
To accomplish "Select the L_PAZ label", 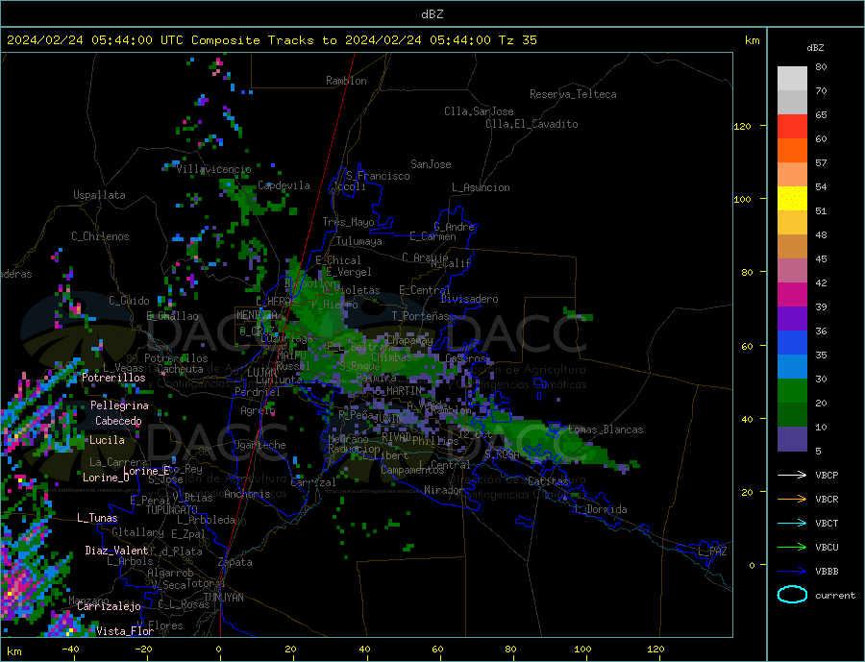I will (712, 552).
